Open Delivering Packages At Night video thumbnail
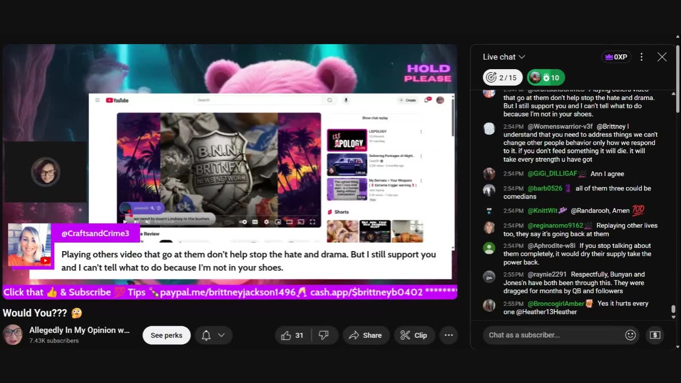Viewport: 681px width, 383px height. (347, 164)
